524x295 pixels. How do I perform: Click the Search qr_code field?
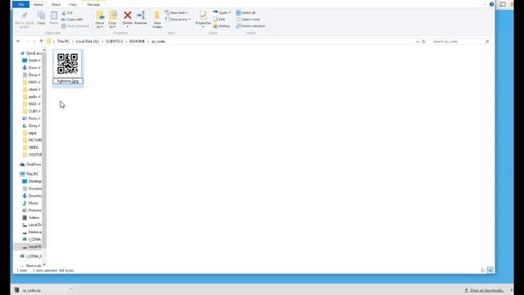click(460, 42)
